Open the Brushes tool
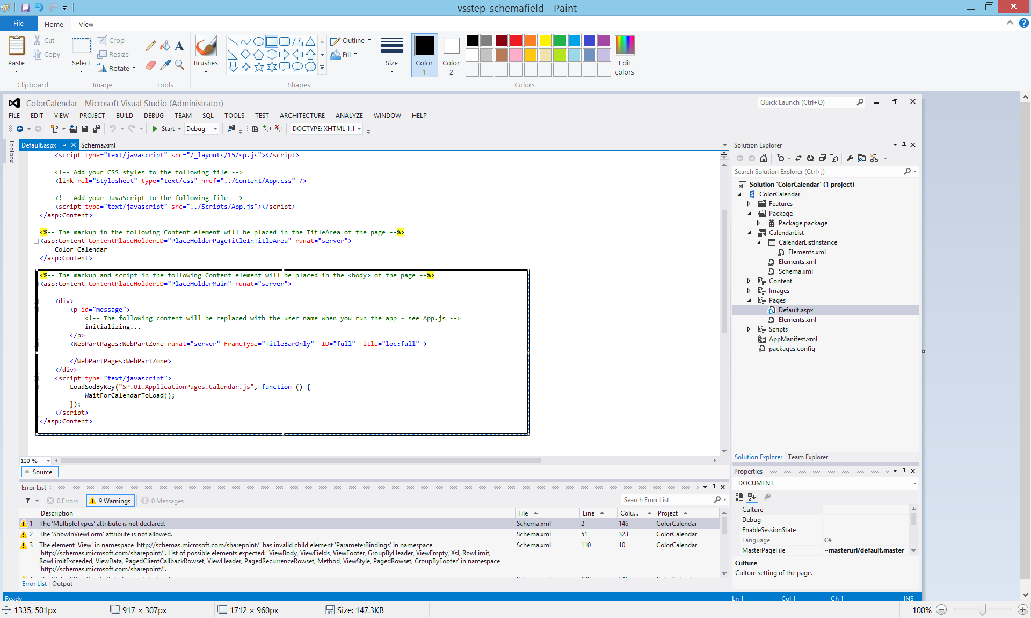This screenshot has height=618, width=1031. [x=206, y=47]
